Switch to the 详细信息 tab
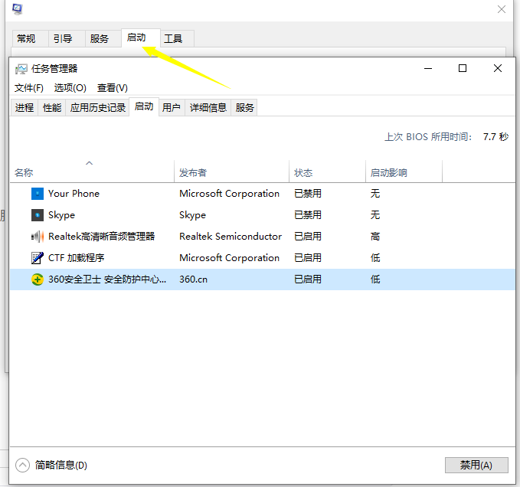This screenshot has height=487, width=520. pos(208,107)
